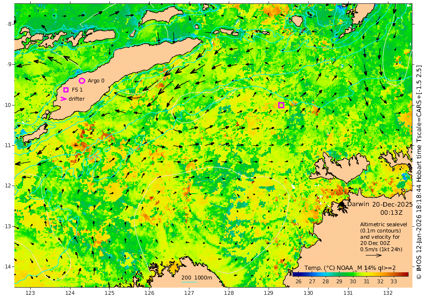Click the FS 1 magenta square legend marker

[x=66, y=90]
